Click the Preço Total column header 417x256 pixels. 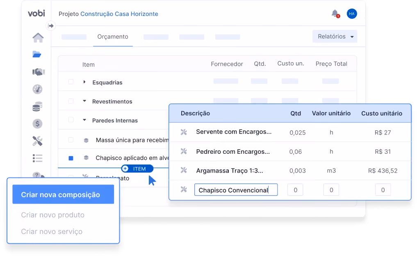(x=331, y=64)
